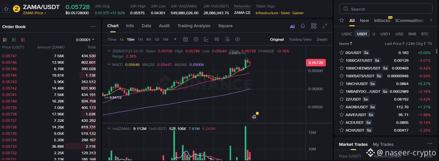Open the Networks ZAMA (2) info

[x=242, y=13]
